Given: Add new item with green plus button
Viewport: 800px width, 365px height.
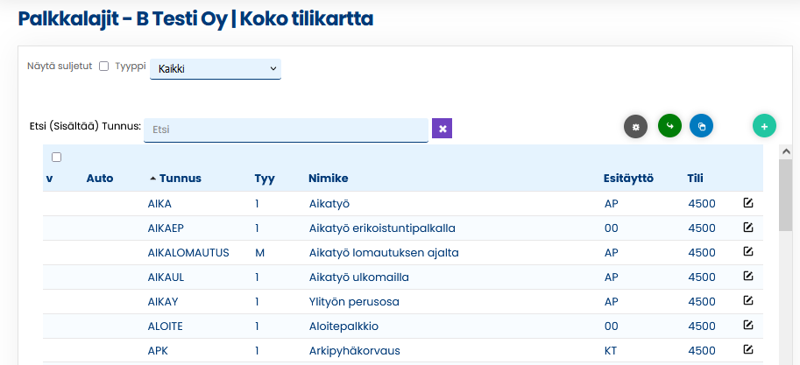Looking at the screenshot, I should 764,126.
